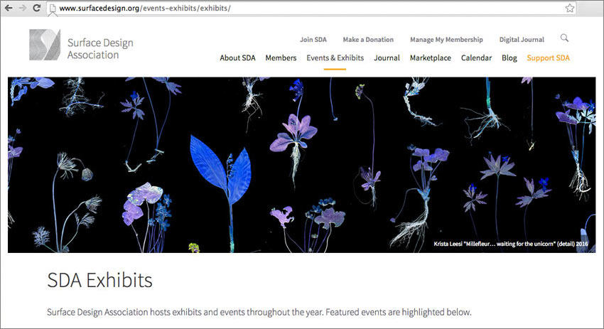Click the intro sentence about hosted exhibits
The image size is (604, 329).
(x=259, y=312)
